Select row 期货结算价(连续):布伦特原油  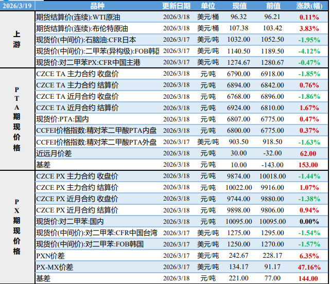click(x=182, y=28)
